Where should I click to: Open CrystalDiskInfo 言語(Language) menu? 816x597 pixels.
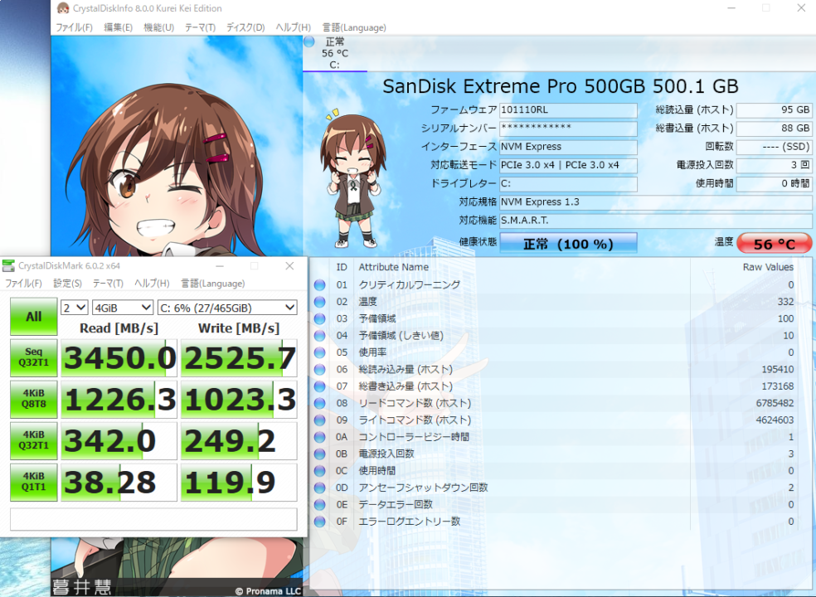click(354, 27)
